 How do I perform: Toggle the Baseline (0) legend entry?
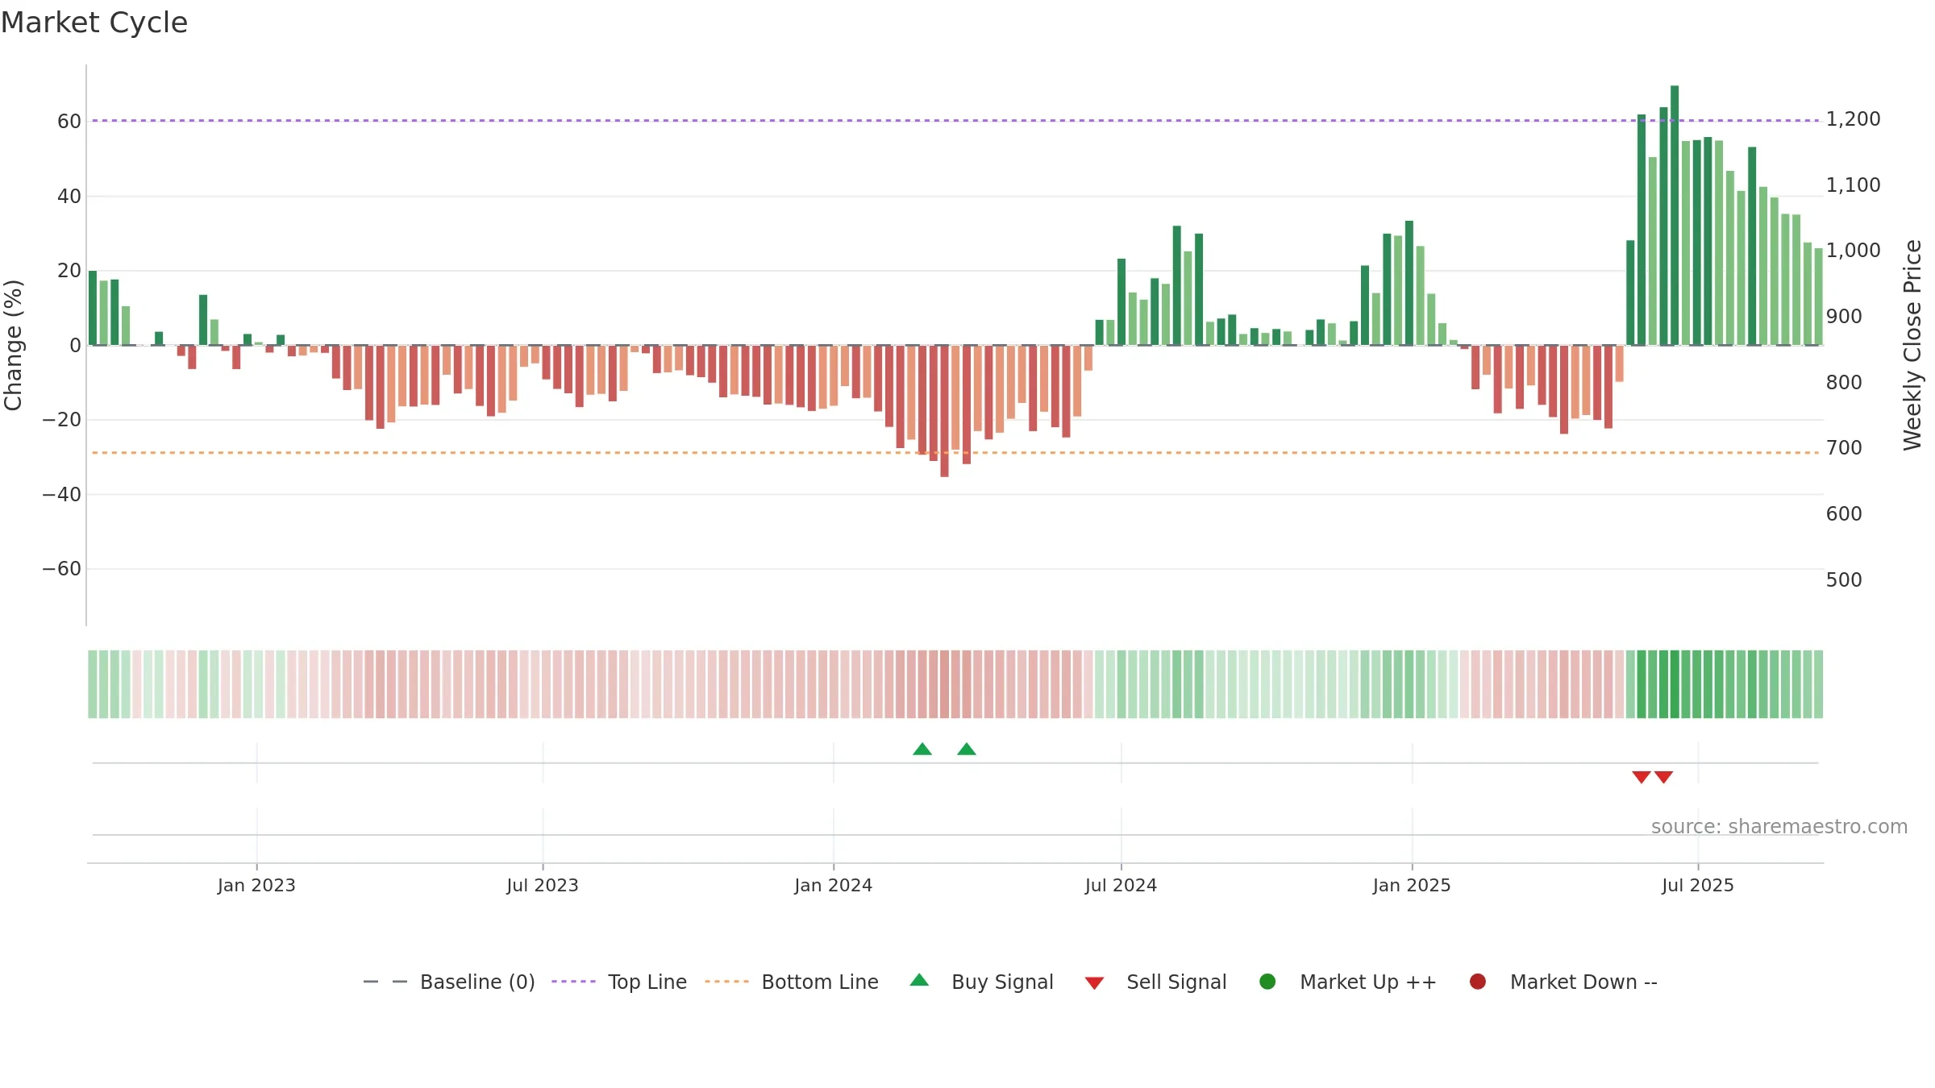tap(449, 982)
